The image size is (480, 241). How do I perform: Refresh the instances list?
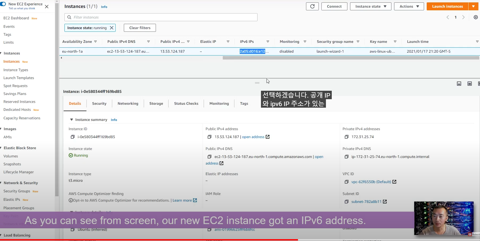click(312, 6)
